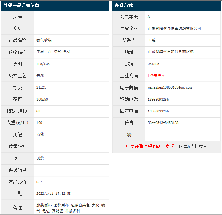The image size is (222, 215).
Task: Click the red 免费开通采购商身份 link
Action: (x=150, y=146)
